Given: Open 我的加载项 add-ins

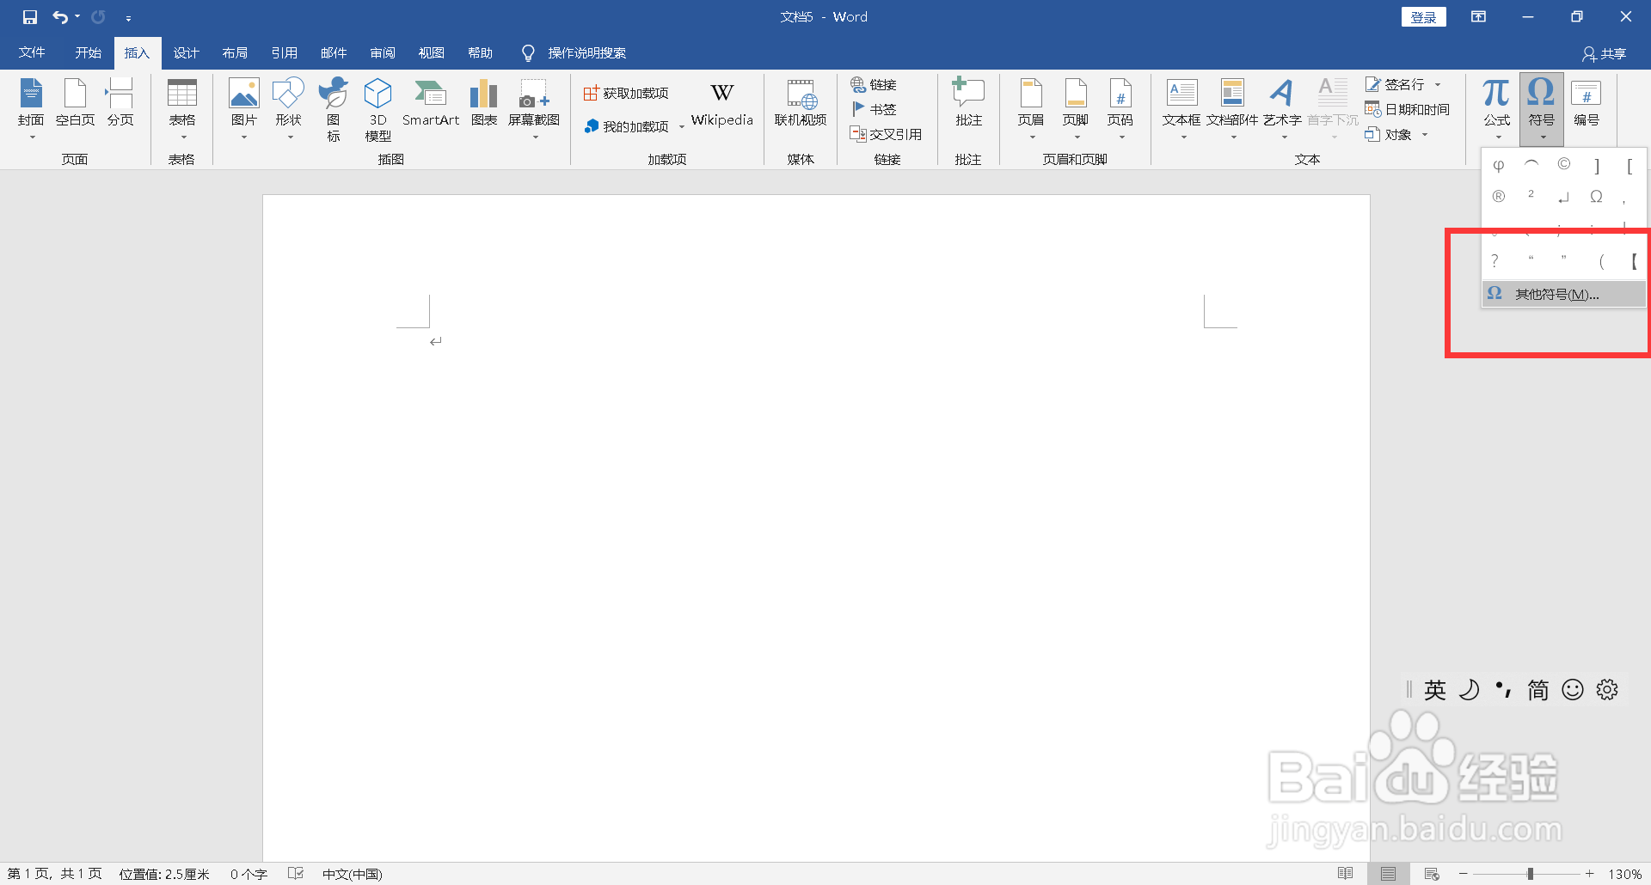Looking at the screenshot, I should 634,126.
